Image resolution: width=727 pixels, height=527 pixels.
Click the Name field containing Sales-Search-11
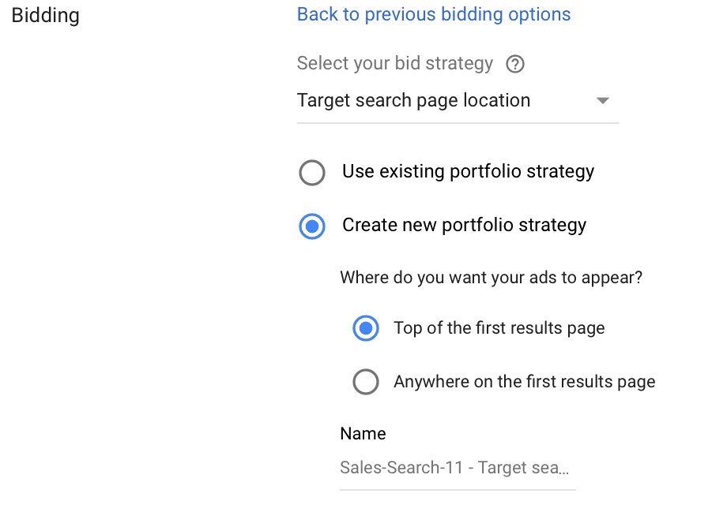[x=458, y=469]
